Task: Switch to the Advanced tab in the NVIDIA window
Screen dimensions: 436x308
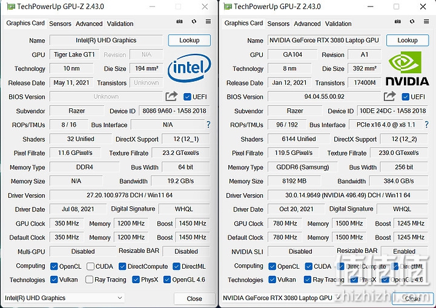Action: click(x=307, y=24)
